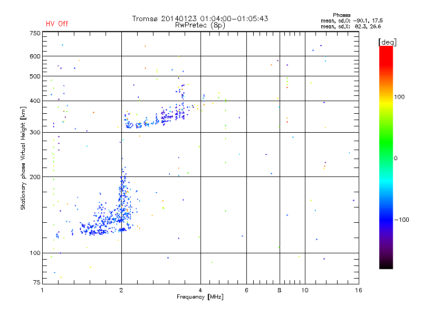Click the "Stationary phase Virtual Height [km]" axis label
The width and height of the screenshot is (422, 316).
pyautogui.click(x=23, y=158)
